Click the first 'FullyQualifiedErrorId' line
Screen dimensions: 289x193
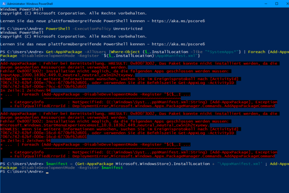pyautogui.click(x=143, y=106)
